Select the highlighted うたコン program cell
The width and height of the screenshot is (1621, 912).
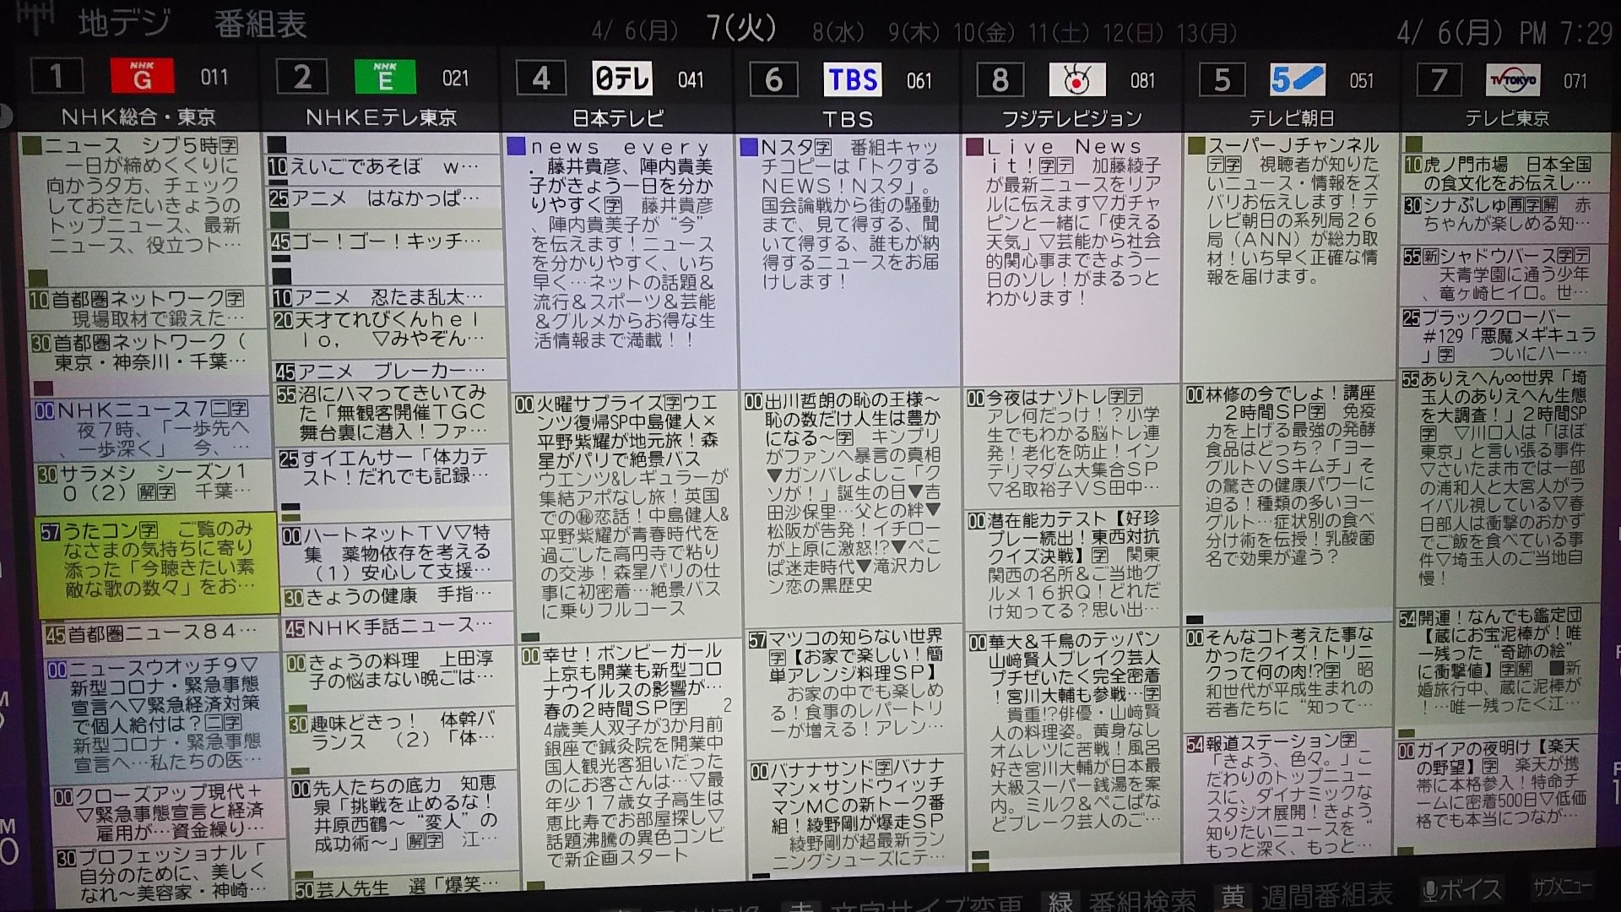[x=158, y=564]
